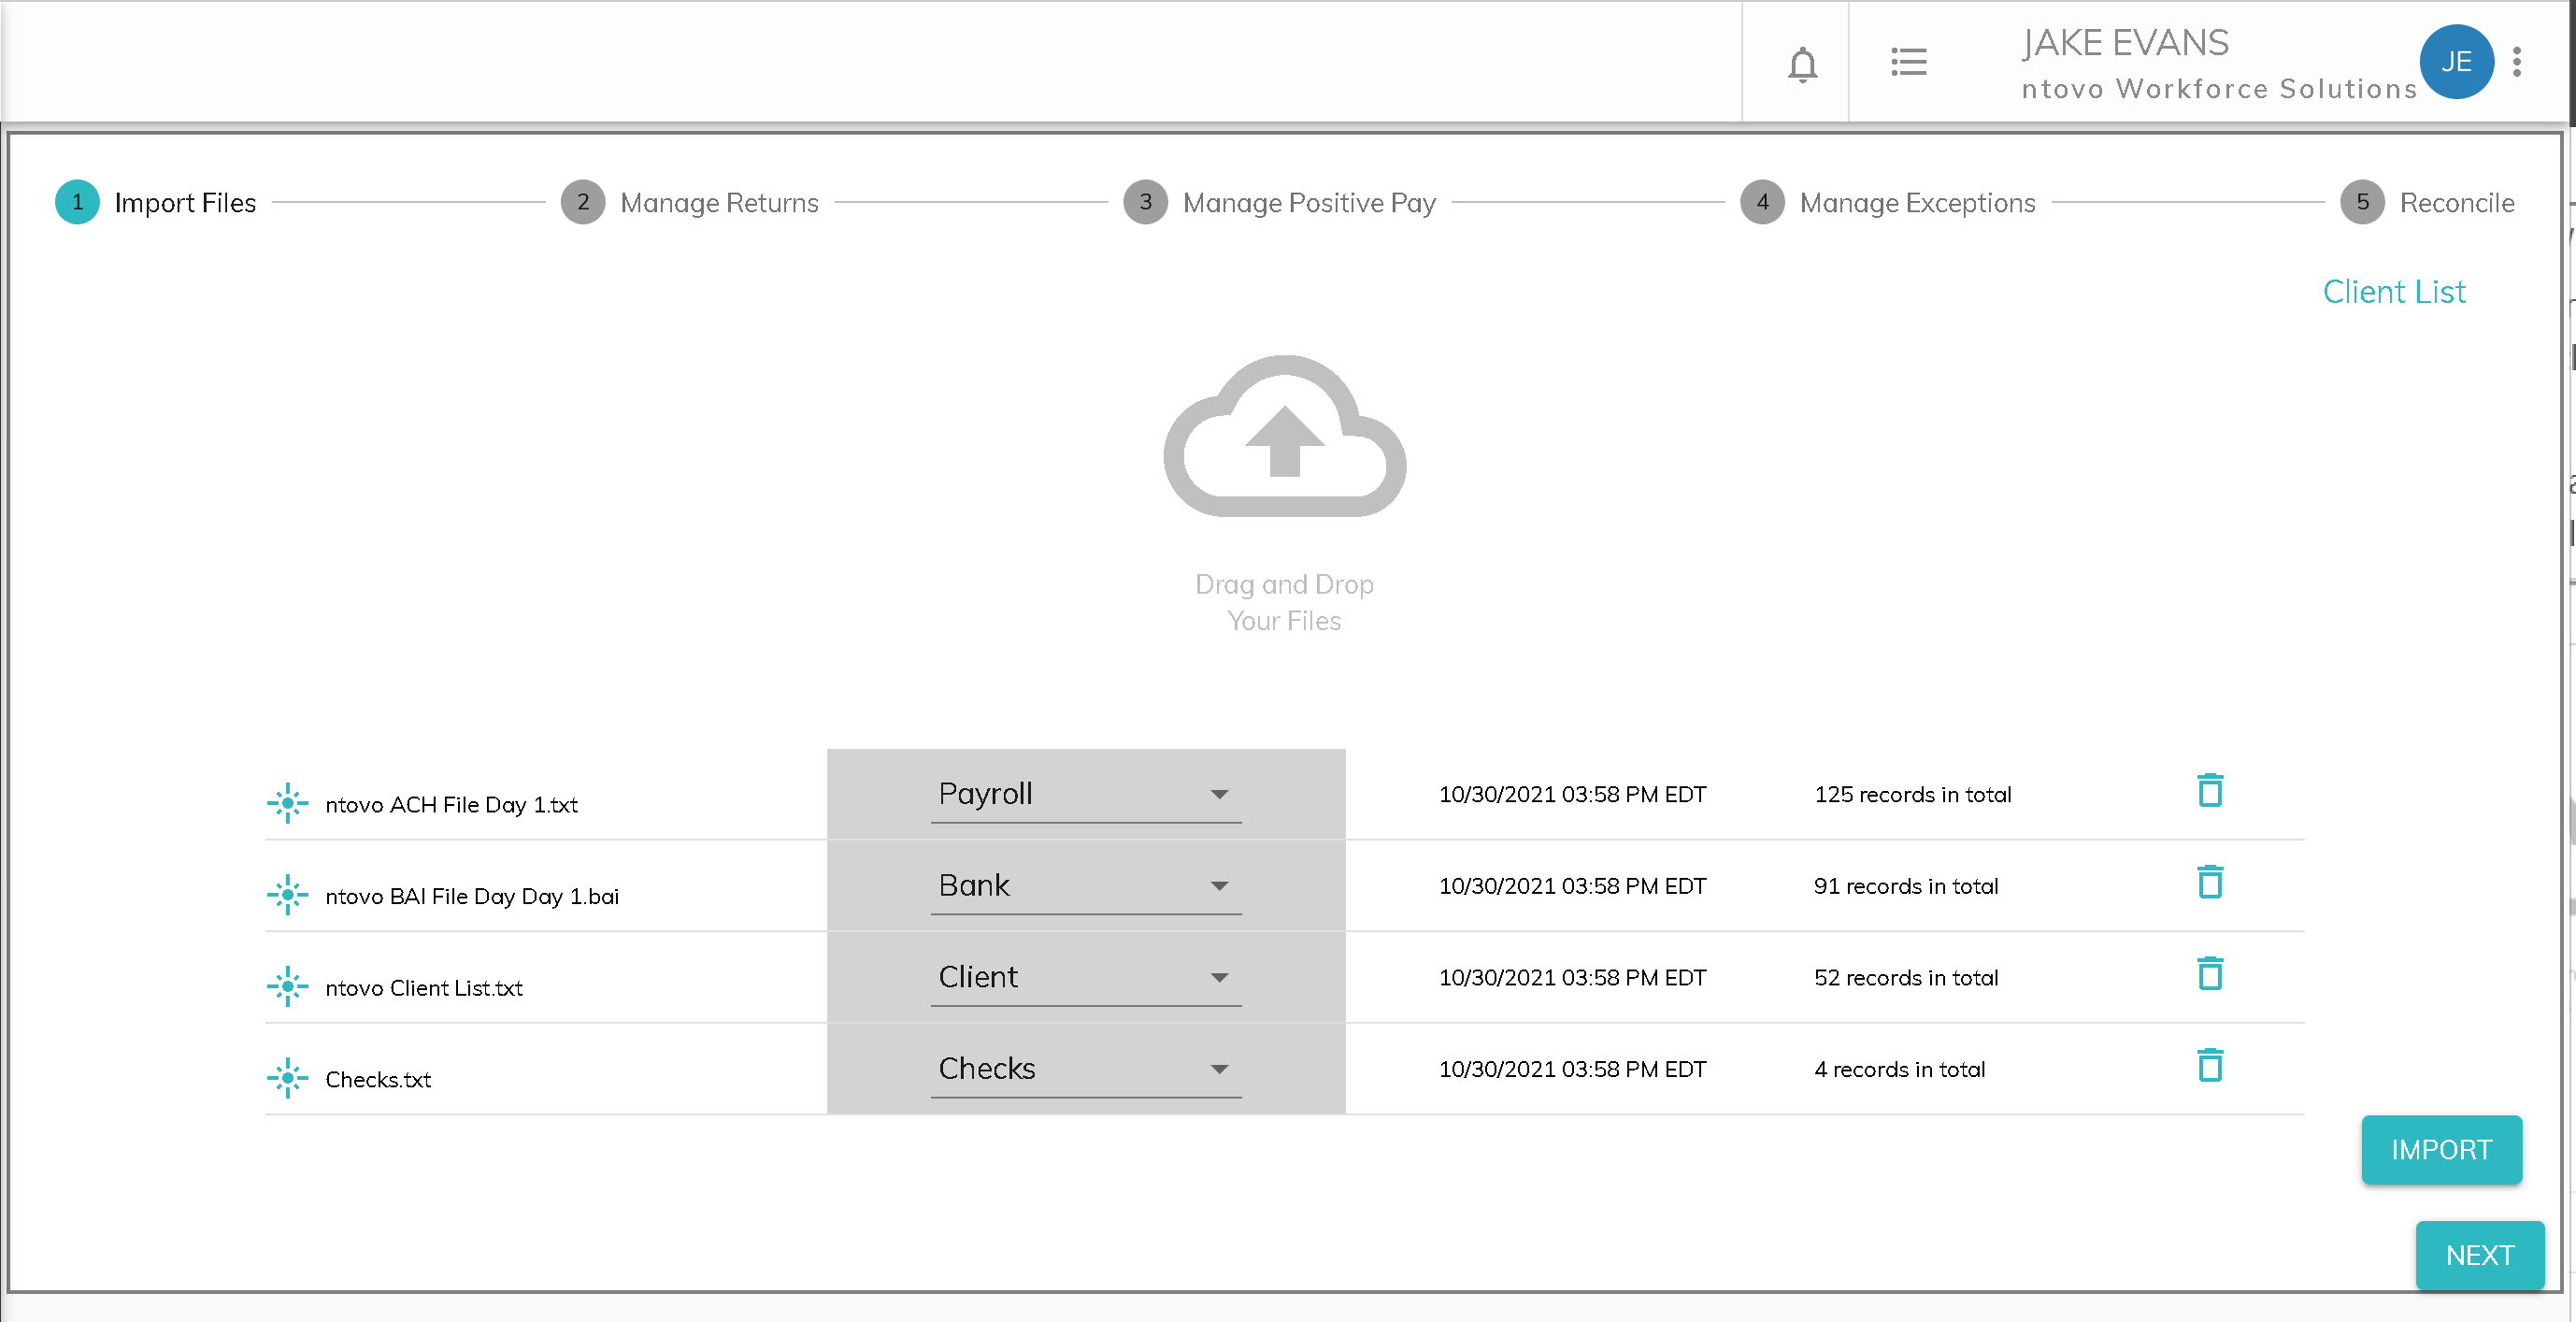This screenshot has height=1322, width=2576.
Task: Click status icon beside ntovo ACH File
Action: pos(288,803)
